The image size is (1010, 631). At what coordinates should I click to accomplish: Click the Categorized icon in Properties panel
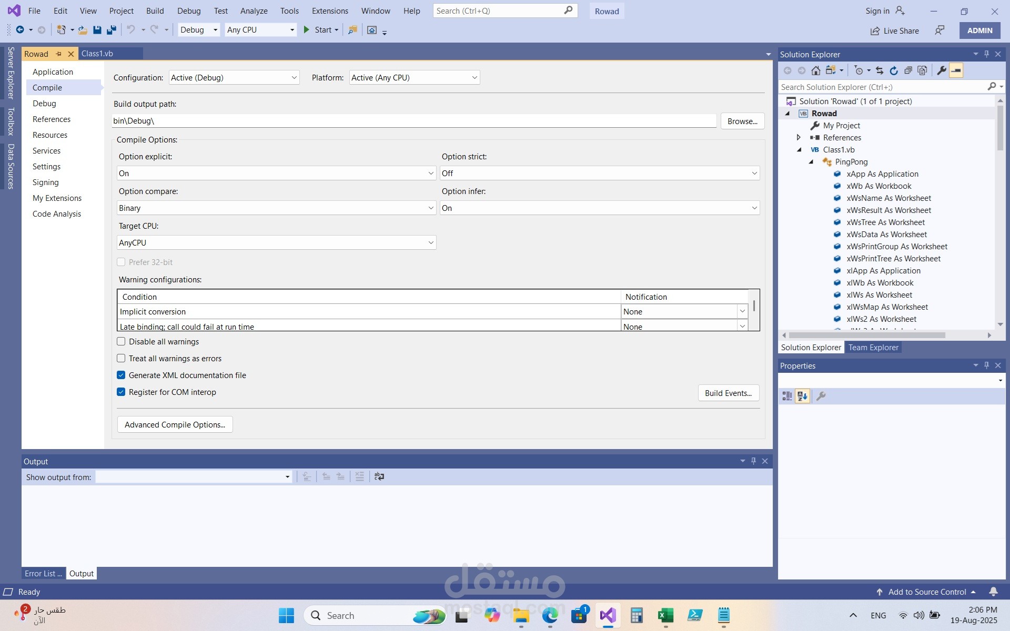[787, 396]
